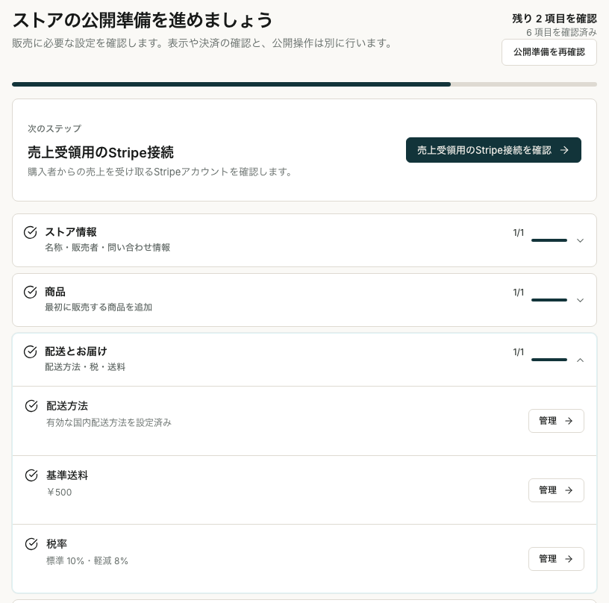Open the 売上受領用のStripe接続を確認 button
Image resolution: width=609 pixels, height=603 pixels.
[x=493, y=150]
